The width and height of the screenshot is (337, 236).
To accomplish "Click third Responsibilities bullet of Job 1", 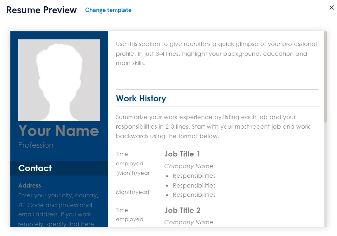I will click(x=194, y=195).
